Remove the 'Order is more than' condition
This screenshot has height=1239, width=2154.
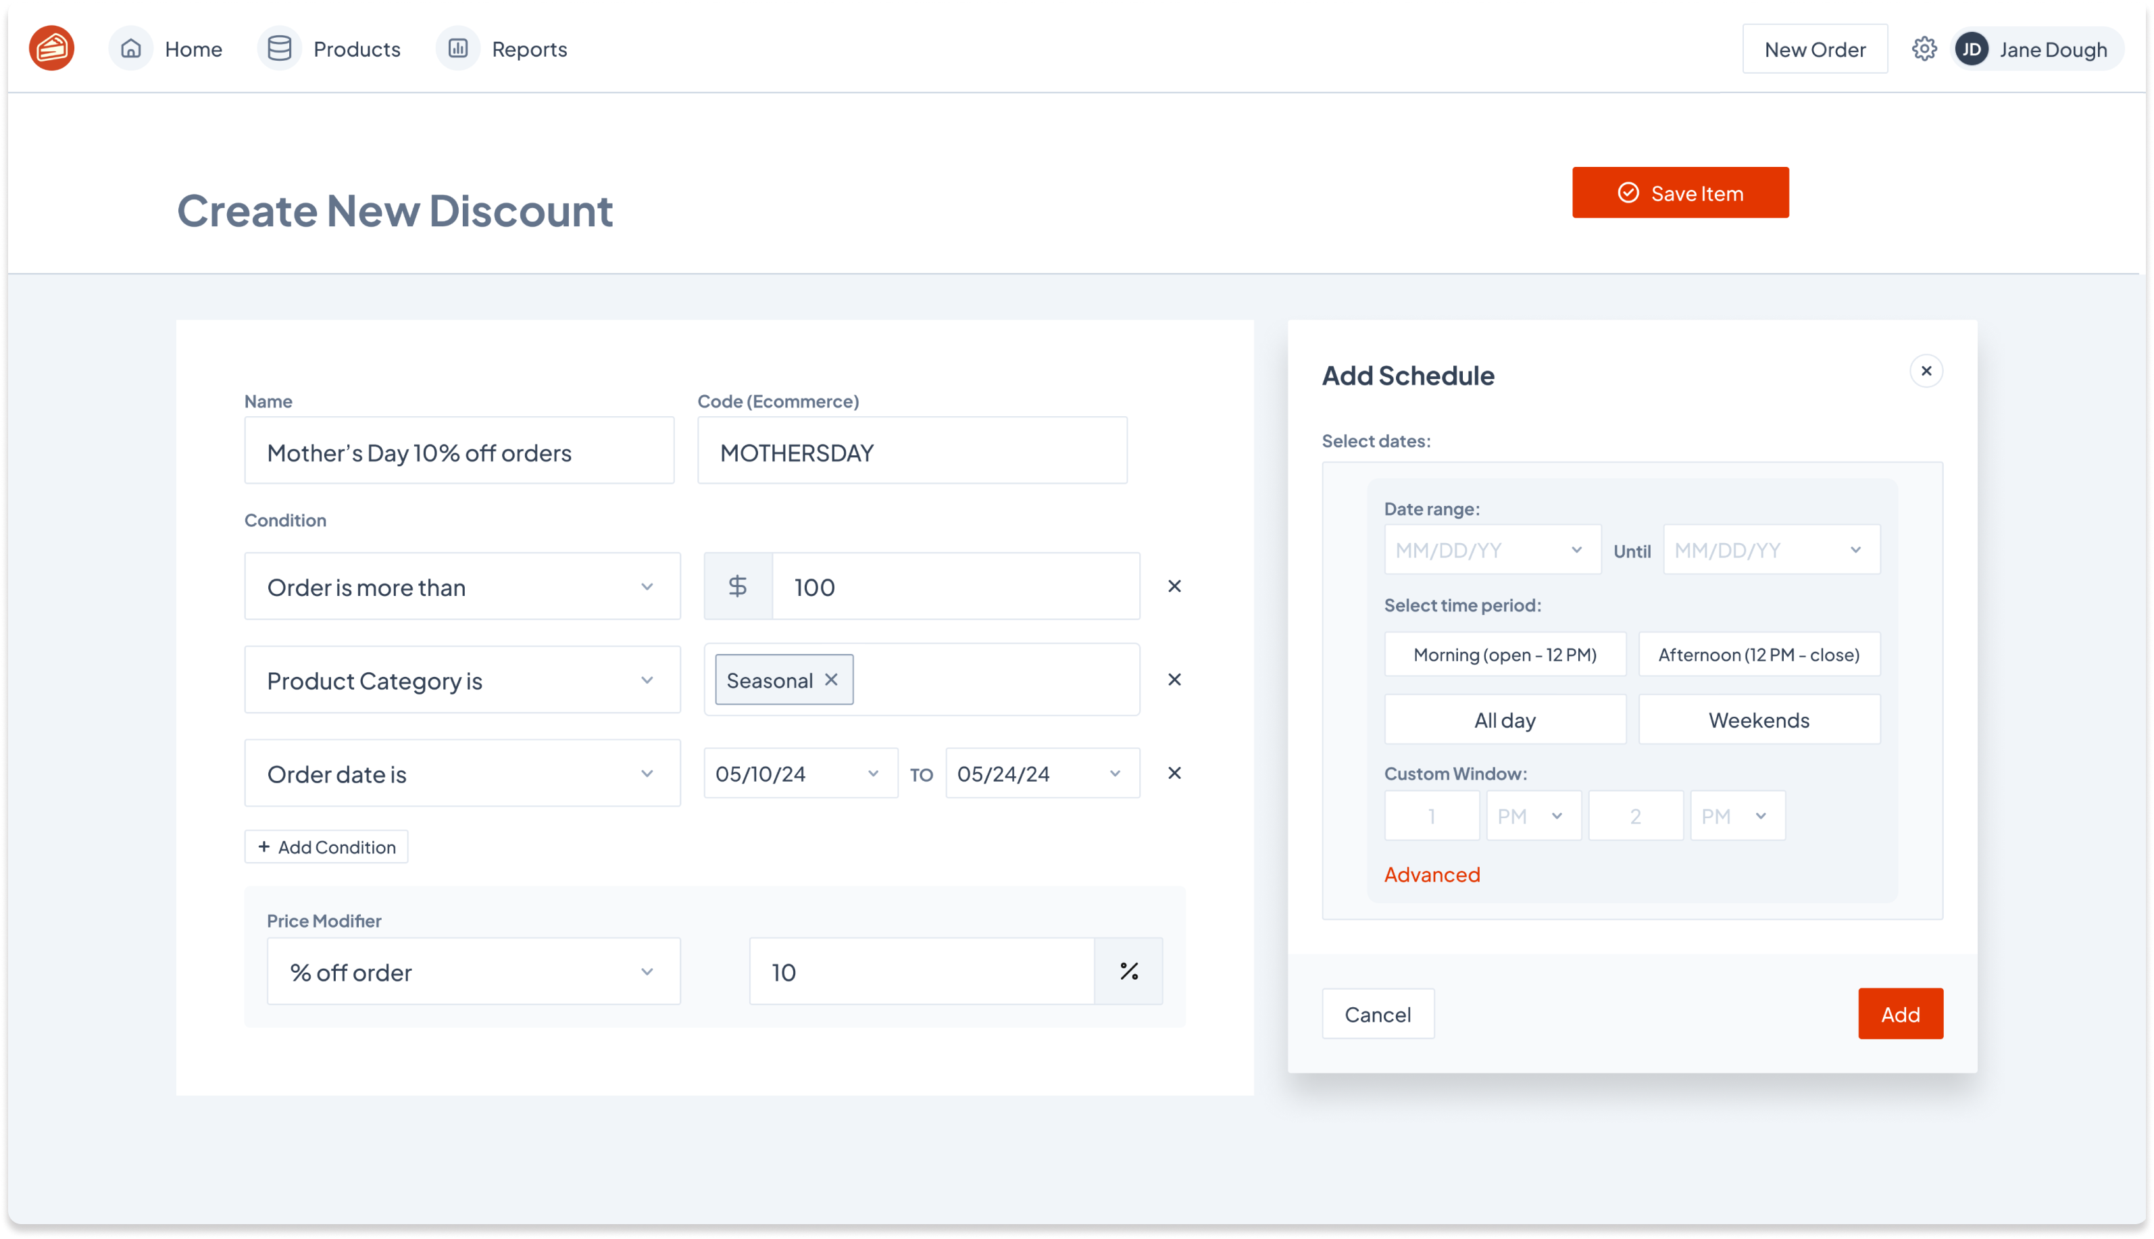coord(1174,586)
